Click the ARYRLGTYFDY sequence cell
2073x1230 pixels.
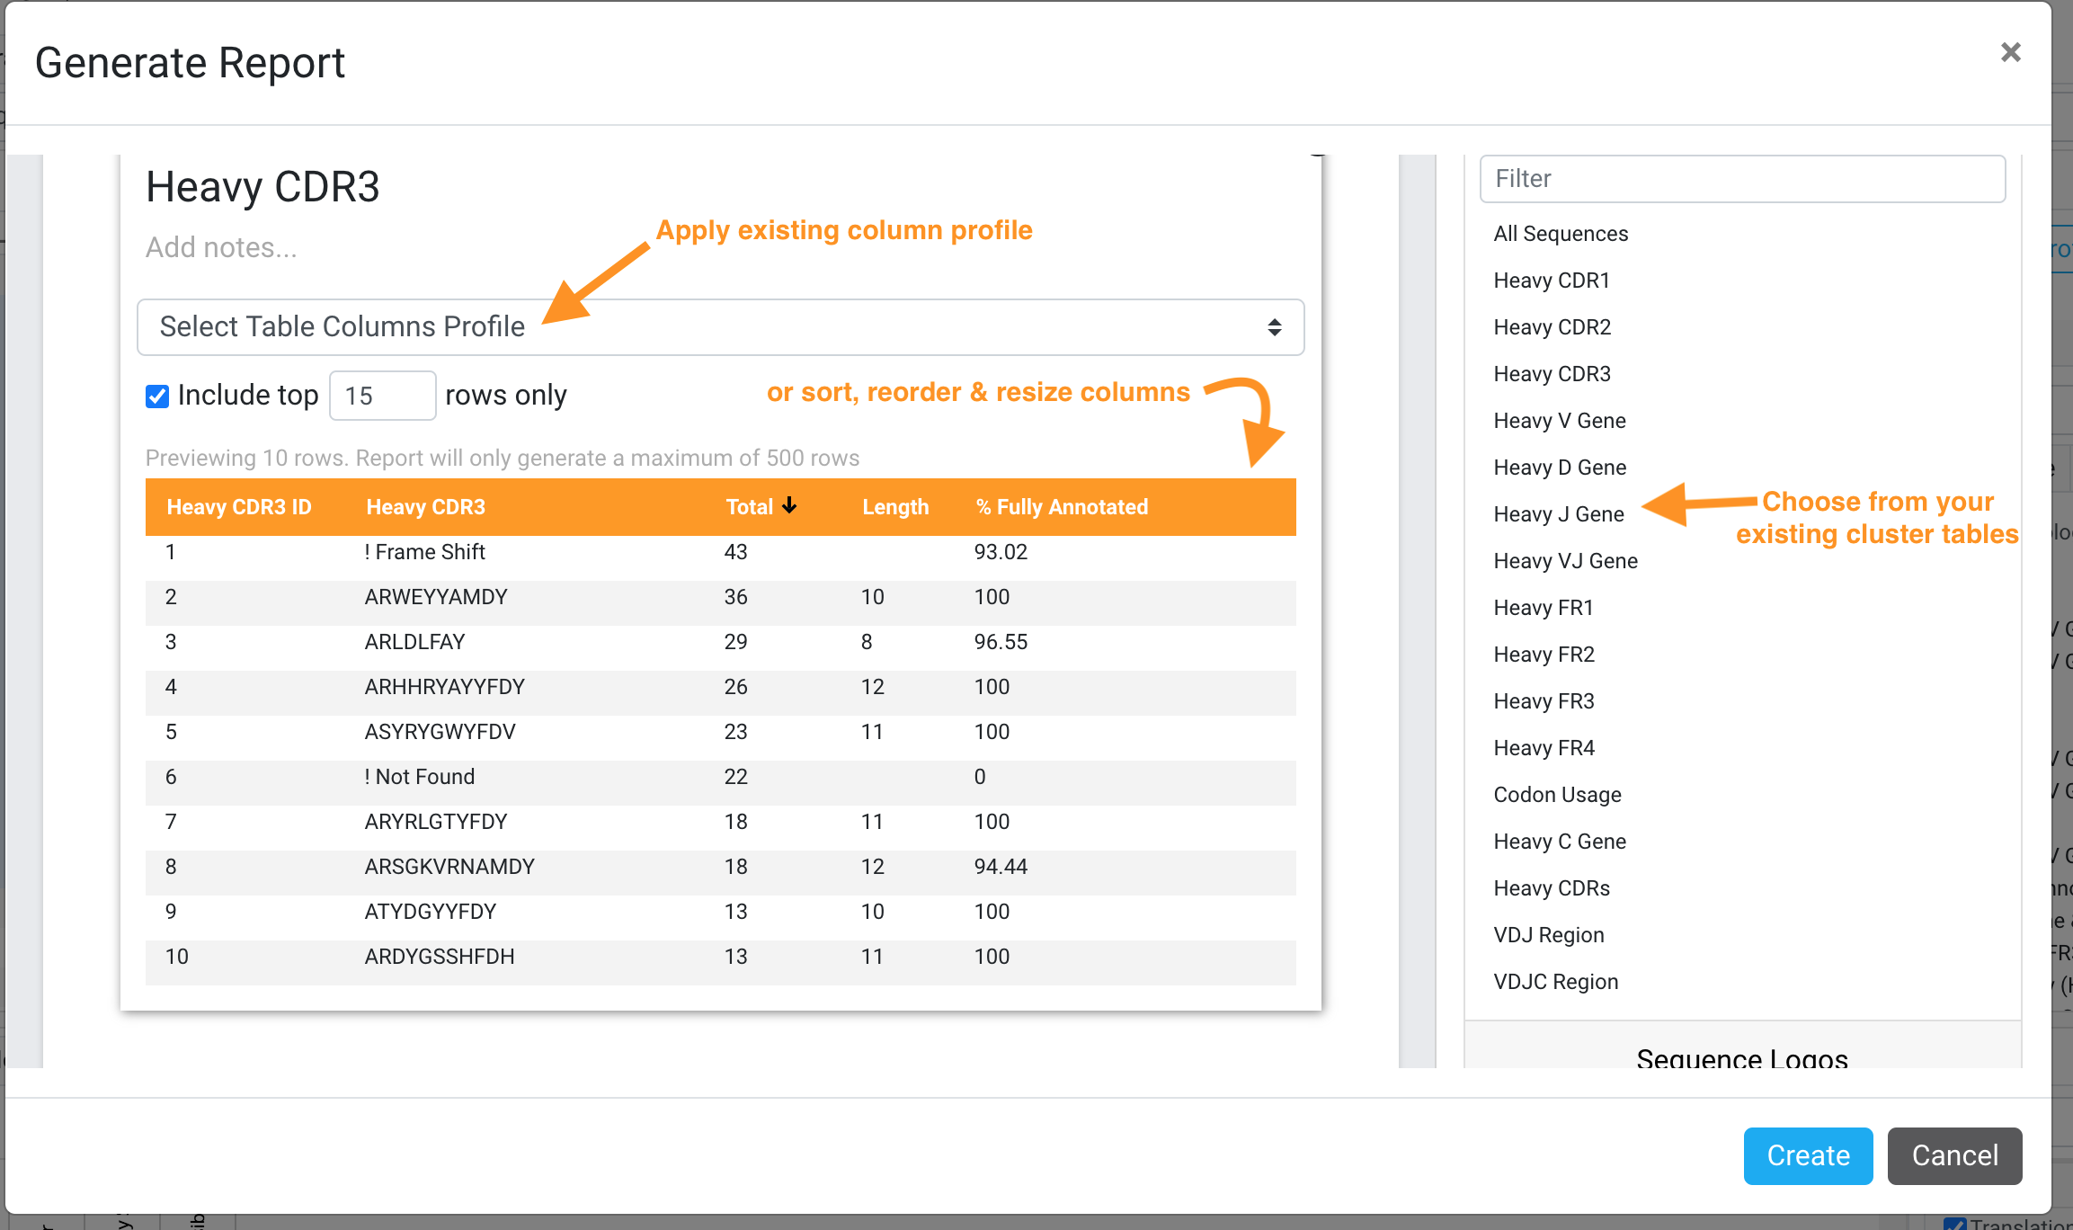(x=435, y=822)
